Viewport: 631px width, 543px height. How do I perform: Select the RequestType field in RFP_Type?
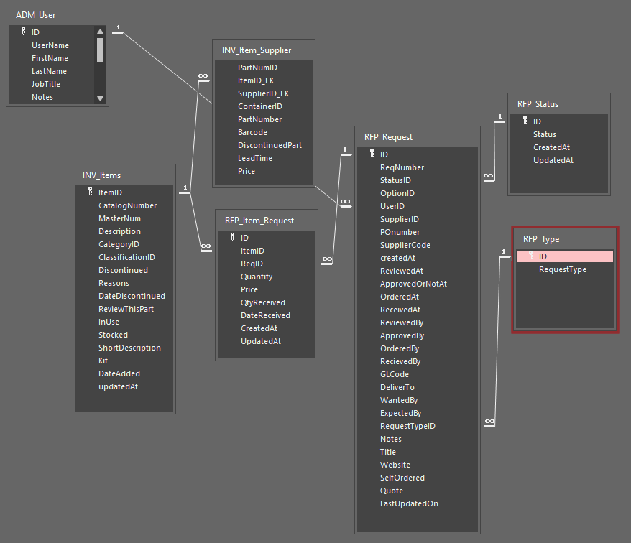[x=563, y=269]
